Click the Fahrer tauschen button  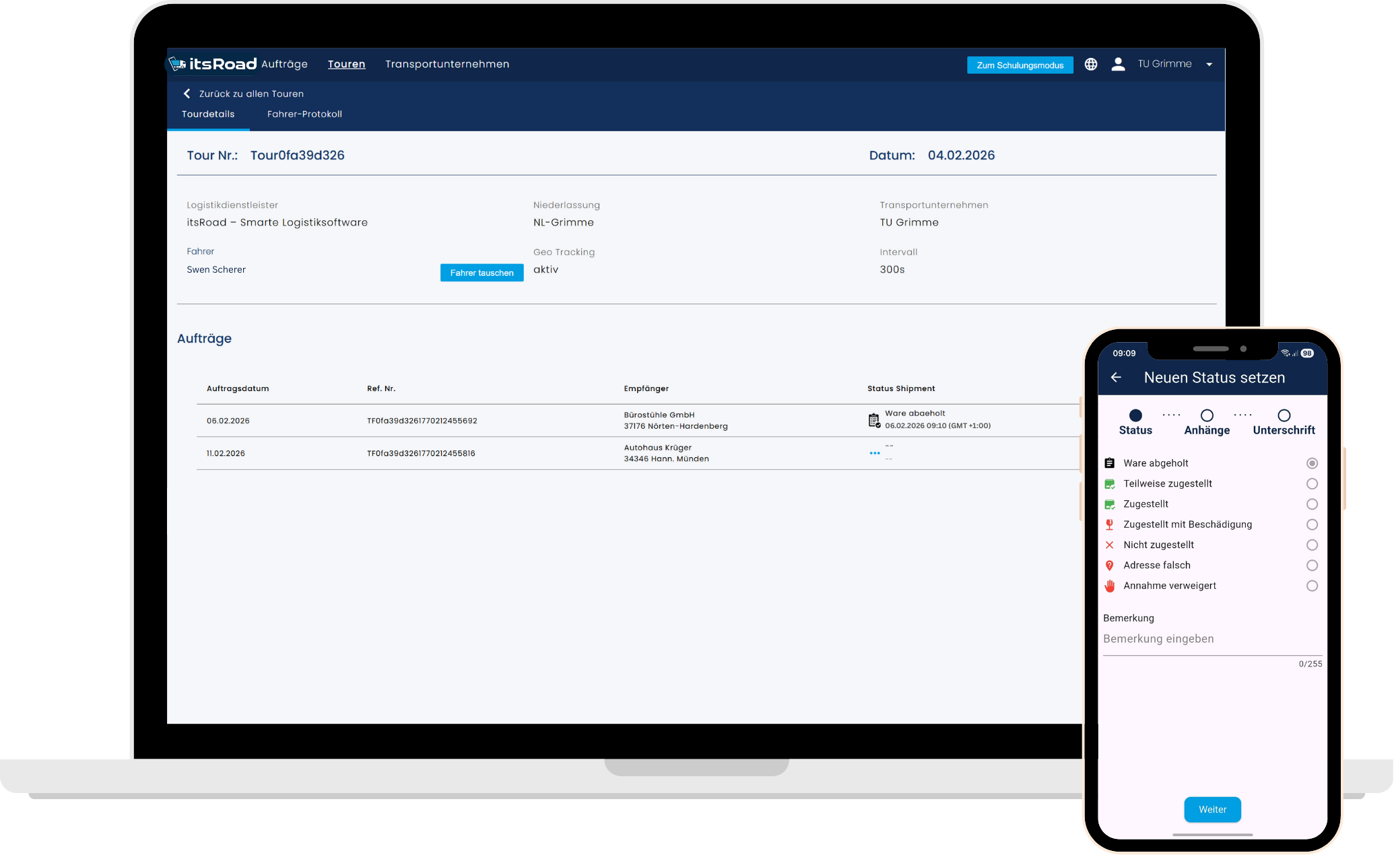coord(482,273)
